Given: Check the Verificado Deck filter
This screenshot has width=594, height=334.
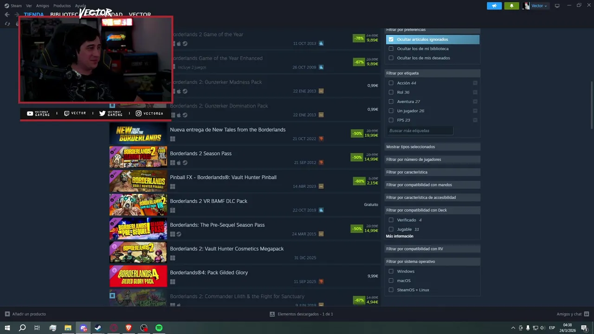Looking at the screenshot, I should [x=391, y=220].
